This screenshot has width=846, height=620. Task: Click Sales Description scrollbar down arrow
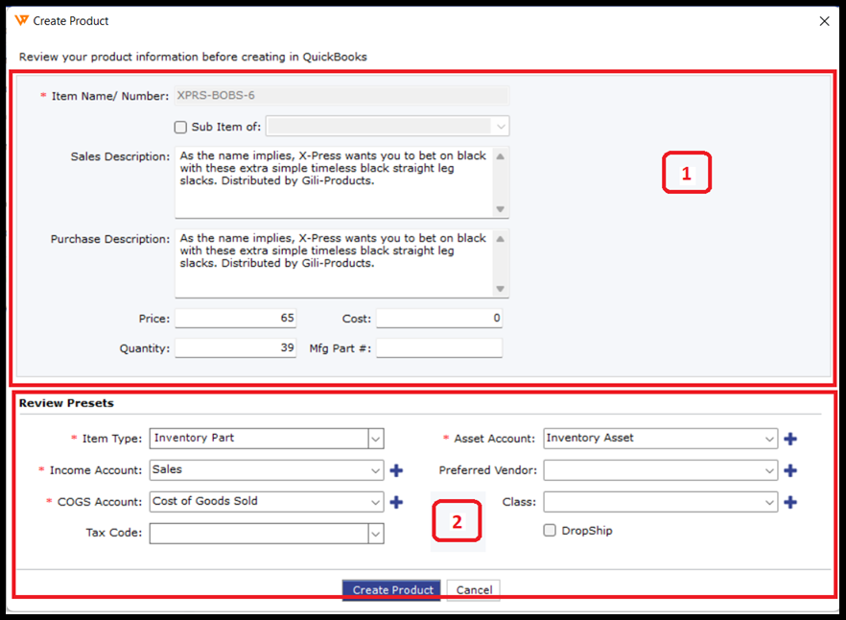pyautogui.click(x=500, y=209)
